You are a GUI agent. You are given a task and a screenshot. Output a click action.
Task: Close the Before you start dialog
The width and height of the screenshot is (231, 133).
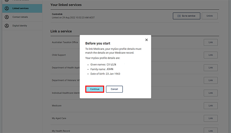click(x=146, y=40)
